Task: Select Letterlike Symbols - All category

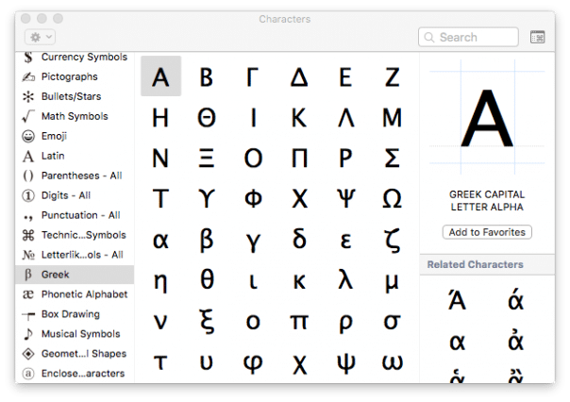Action: tap(75, 255)
